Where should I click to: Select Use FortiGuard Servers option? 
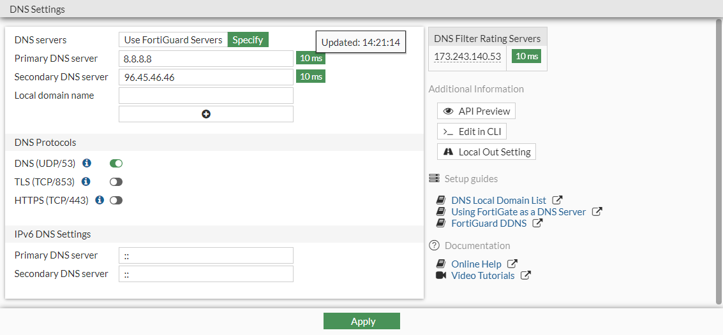(x=173, y=39)
